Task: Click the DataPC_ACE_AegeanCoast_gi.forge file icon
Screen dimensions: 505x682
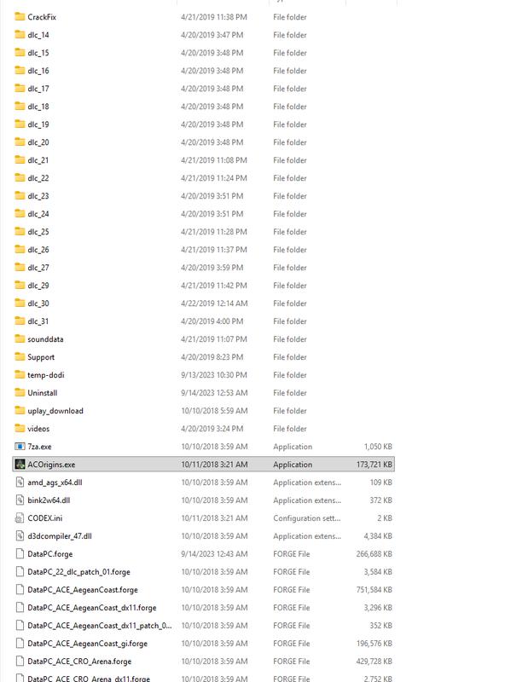Action: click(x=20, y=644)
